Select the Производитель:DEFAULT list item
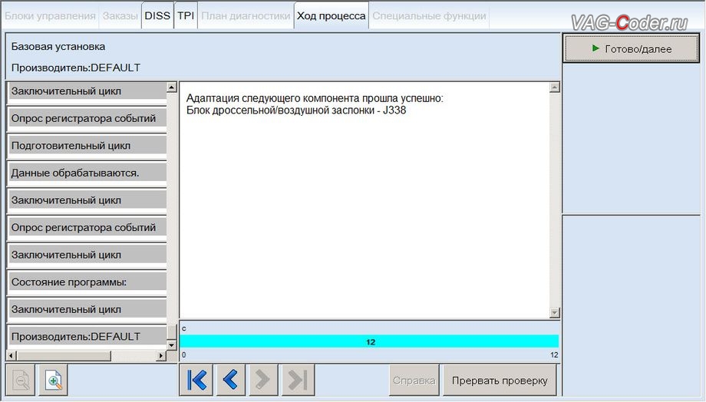The image size is (706, 402). point(87,336)
